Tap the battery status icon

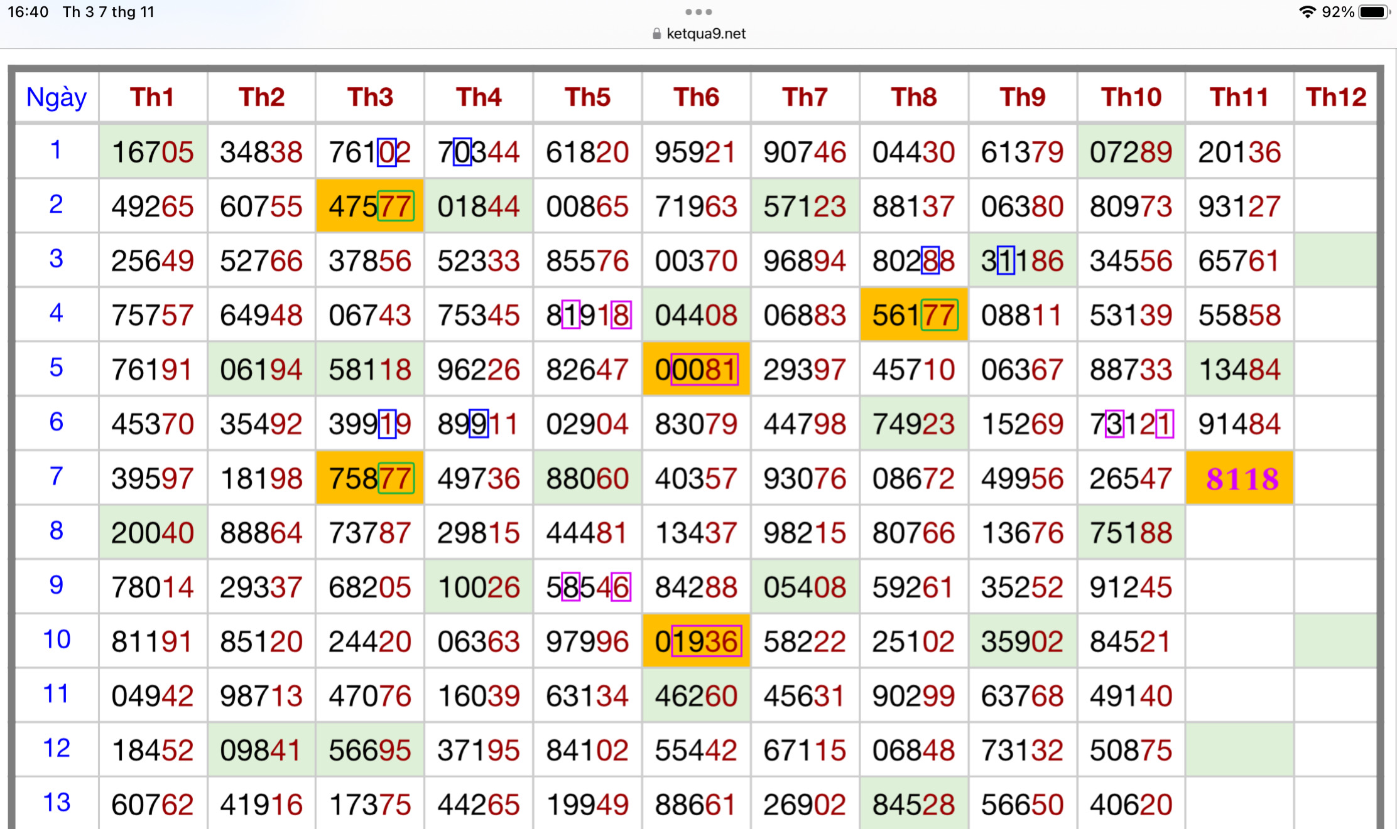coord(1373,12)
